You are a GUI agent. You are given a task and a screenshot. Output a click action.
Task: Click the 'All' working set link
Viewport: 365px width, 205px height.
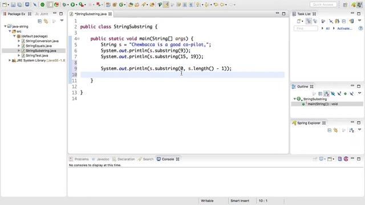coord(327,28)
